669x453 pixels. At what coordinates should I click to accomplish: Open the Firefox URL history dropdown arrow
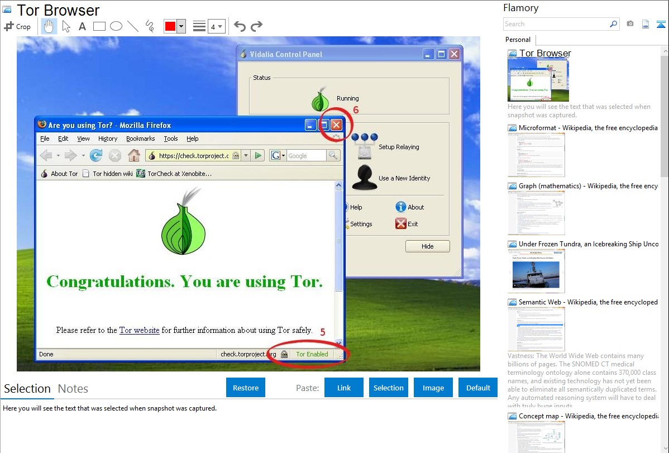click(x=246, y=155)
